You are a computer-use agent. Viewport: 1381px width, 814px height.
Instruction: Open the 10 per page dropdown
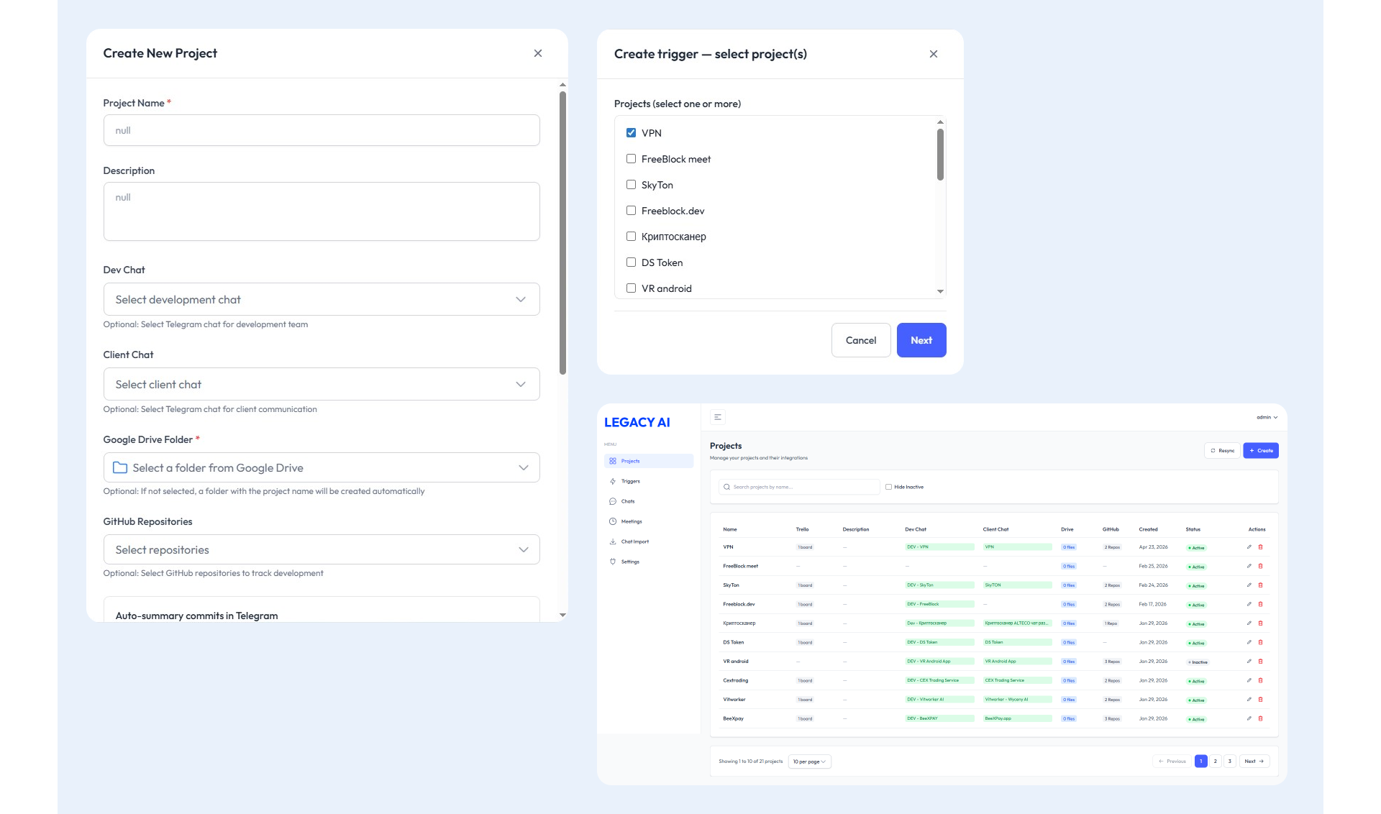pos(810,762)
